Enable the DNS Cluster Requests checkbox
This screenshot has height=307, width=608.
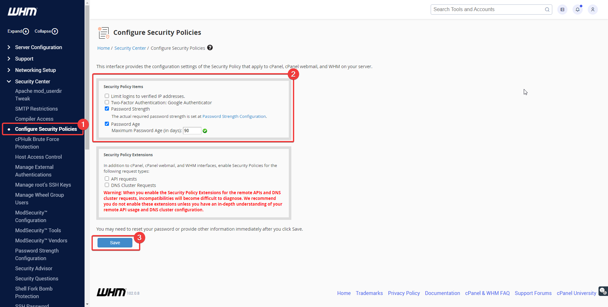pyautogui.click(x=107, y=185)
